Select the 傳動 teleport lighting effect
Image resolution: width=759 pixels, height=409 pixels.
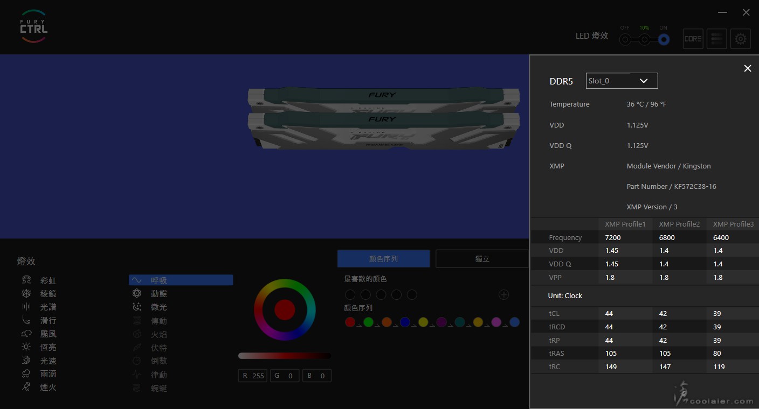[x=150, y=321]
